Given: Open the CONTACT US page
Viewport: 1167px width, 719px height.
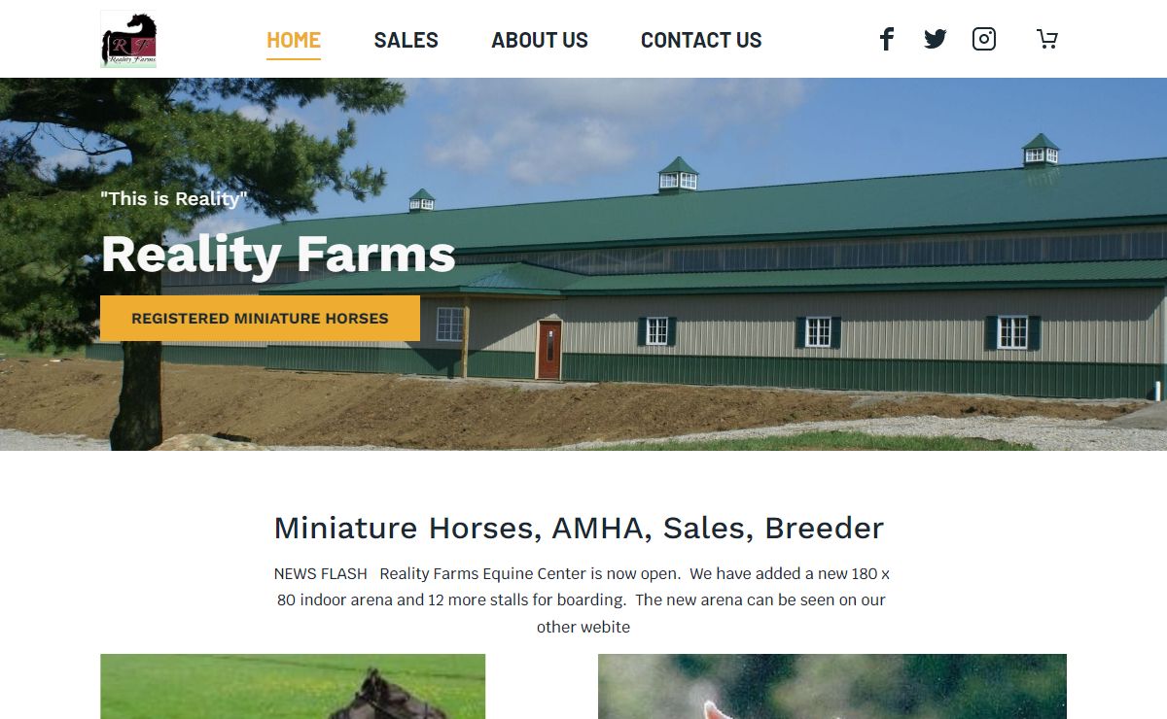Looking at the screenshot, I should 701,40.
